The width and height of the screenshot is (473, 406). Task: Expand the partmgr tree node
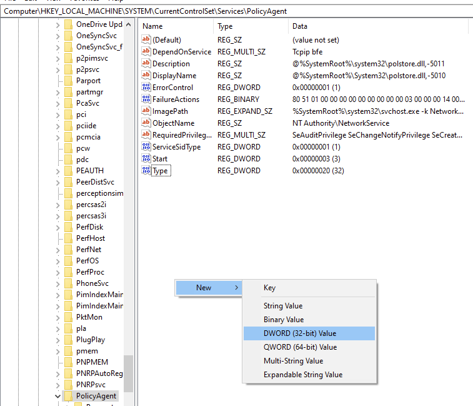tap(57, 93)
